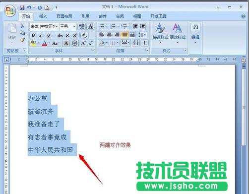Open the 剪贴板 clipboard pane launcher

tap(24, 50)
